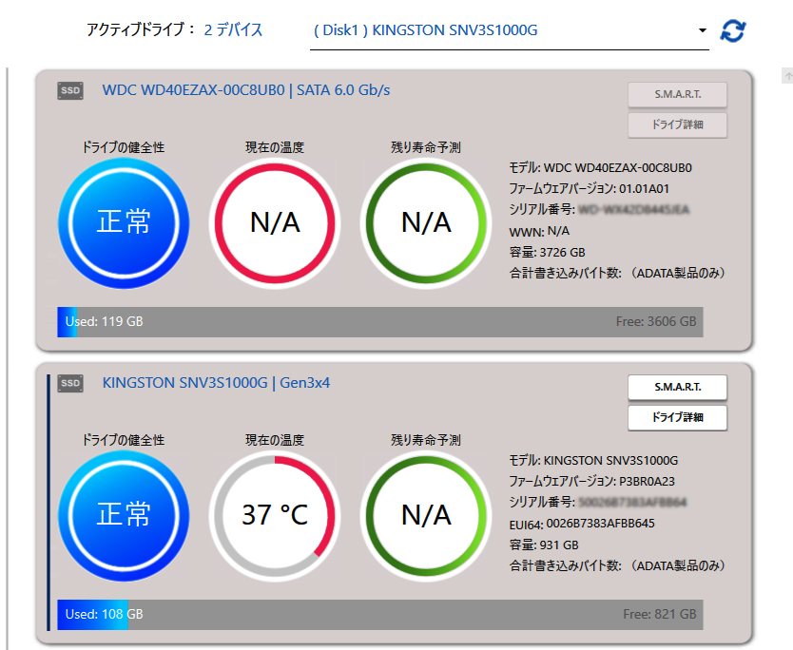Click the モデル: KINGSTON SNV3S1000G line
Image resolution: width=793 pixels, height=650 pixels.
click(x=593, y=461)
